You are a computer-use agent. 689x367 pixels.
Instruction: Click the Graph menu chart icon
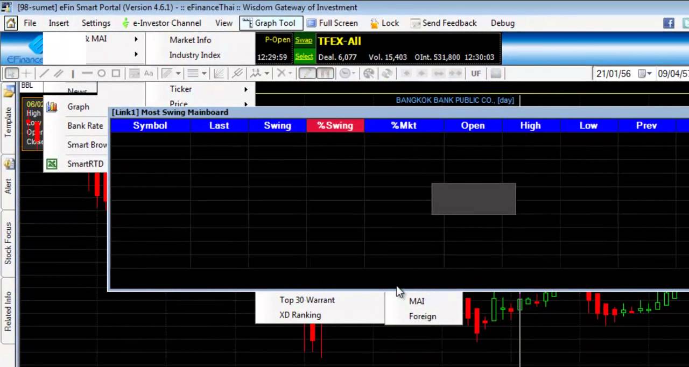[52, 107]
